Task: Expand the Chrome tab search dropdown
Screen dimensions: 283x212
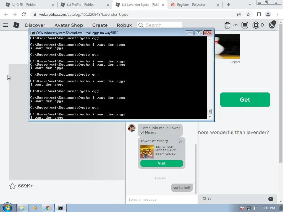Action: coord(250,5)
